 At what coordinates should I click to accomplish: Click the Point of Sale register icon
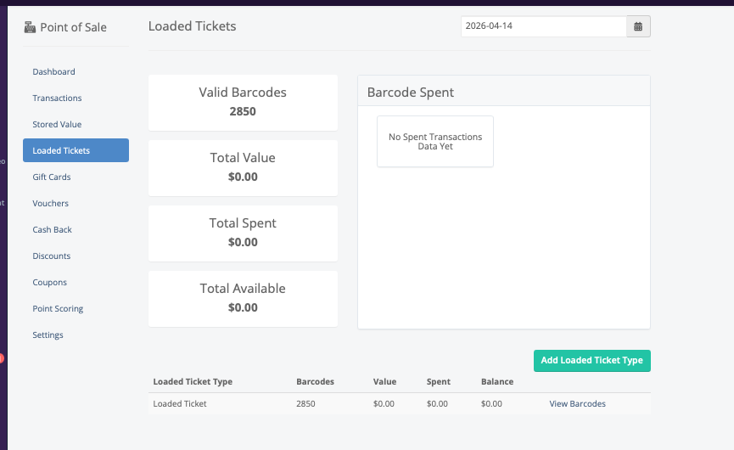31,27
